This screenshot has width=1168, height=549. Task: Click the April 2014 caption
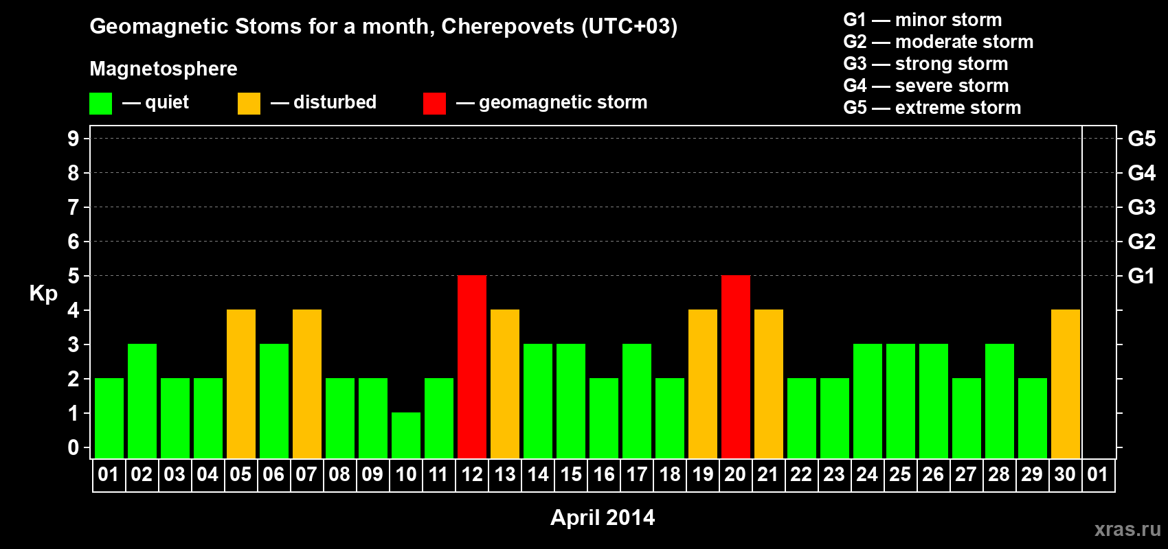point(603,517)
